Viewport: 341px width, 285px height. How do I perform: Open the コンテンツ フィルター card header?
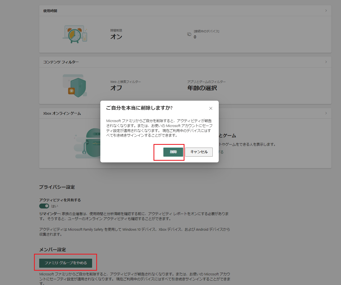coord(185,62)
